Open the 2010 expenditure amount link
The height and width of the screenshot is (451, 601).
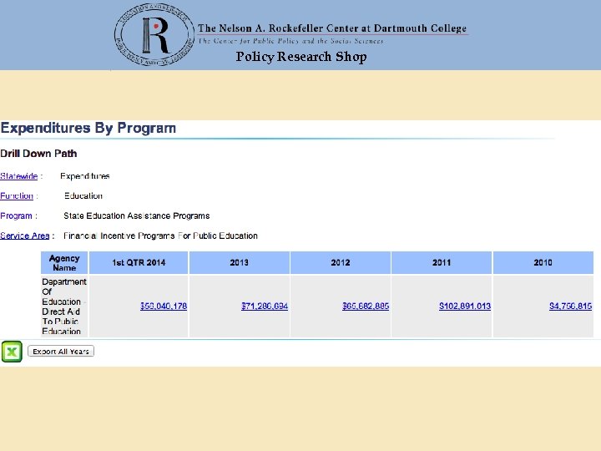point(571,306)
